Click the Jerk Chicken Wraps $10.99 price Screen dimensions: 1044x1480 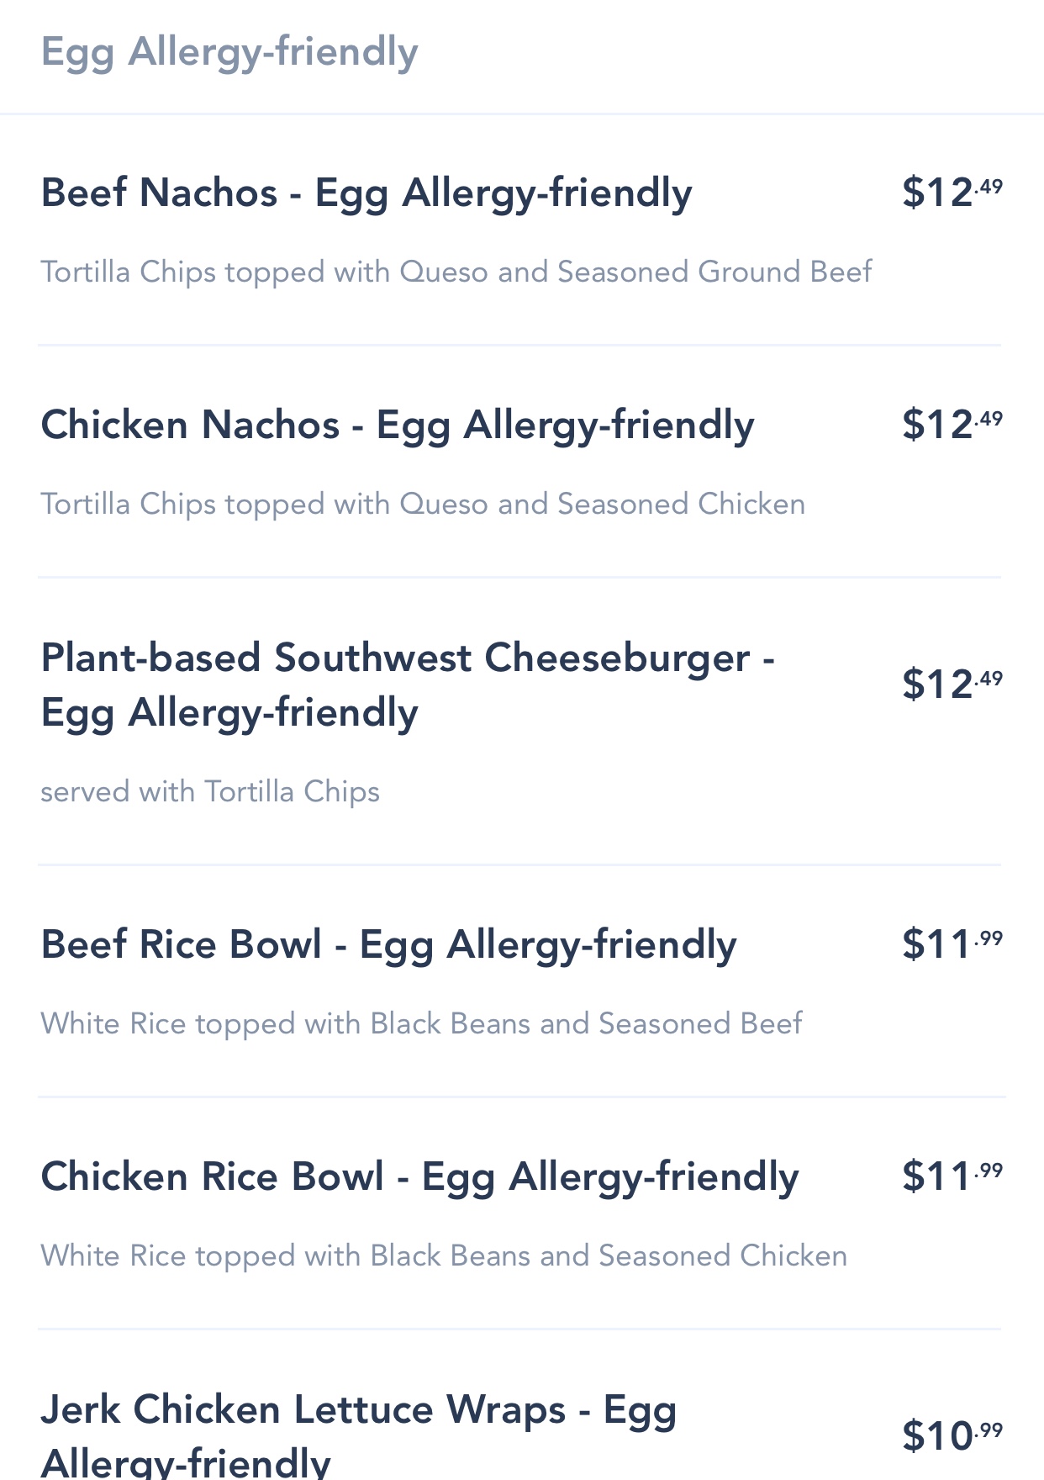pyautogui.click(x=952, y=1435)
